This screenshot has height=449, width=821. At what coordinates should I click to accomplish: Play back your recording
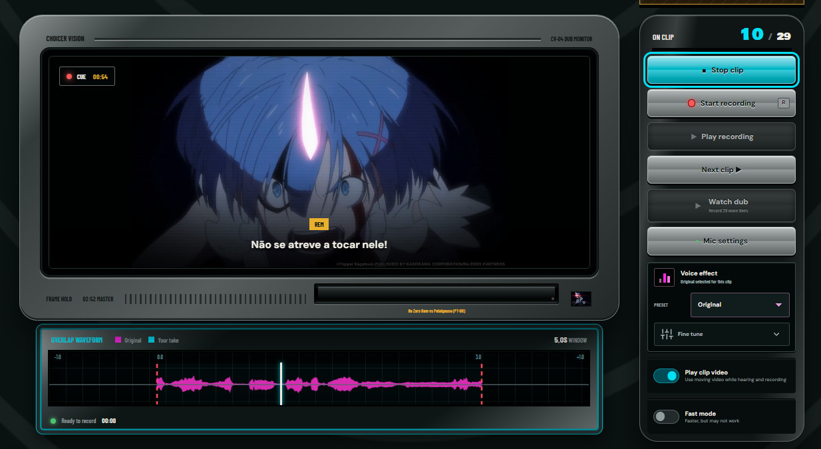tap(721, 136)
